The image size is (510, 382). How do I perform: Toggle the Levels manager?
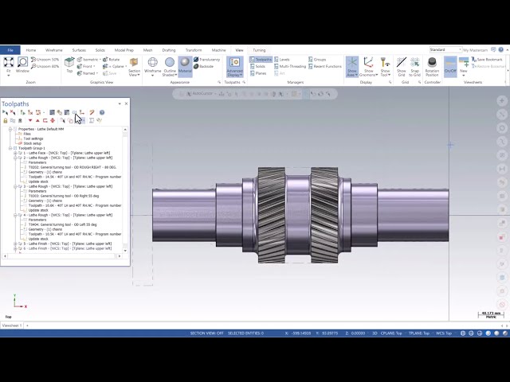[x=281, y=60]
